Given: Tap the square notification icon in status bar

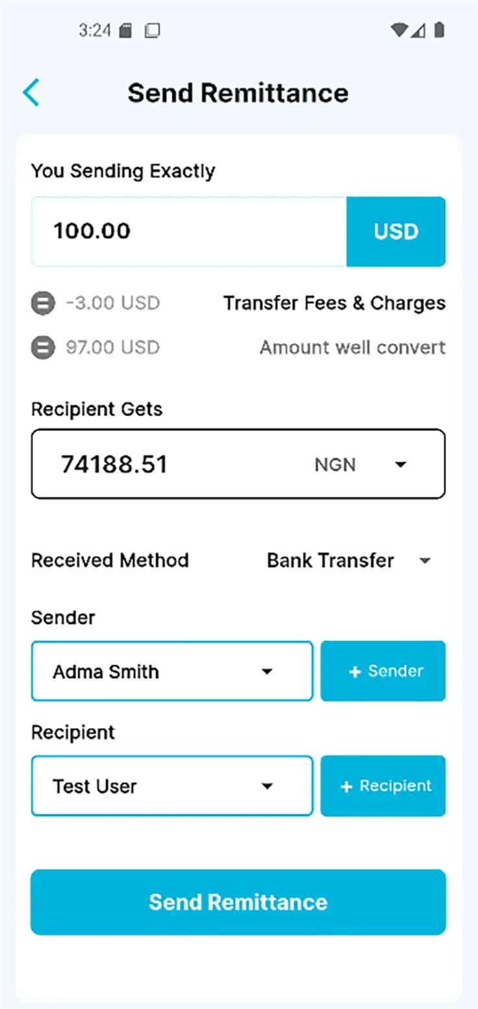Looking at the screenshot, I should click(152, 31).
